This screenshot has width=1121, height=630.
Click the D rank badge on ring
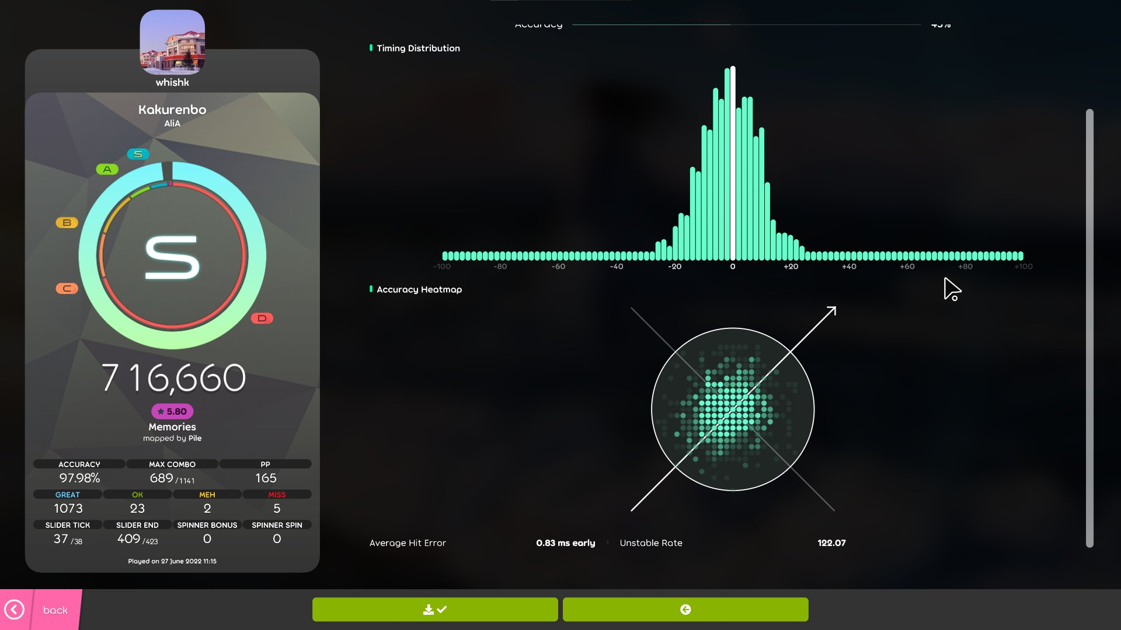pos(262,318)
